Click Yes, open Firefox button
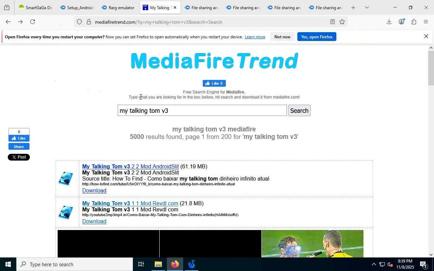This screenshot has width=434, height=271. [x=317, y=37]
